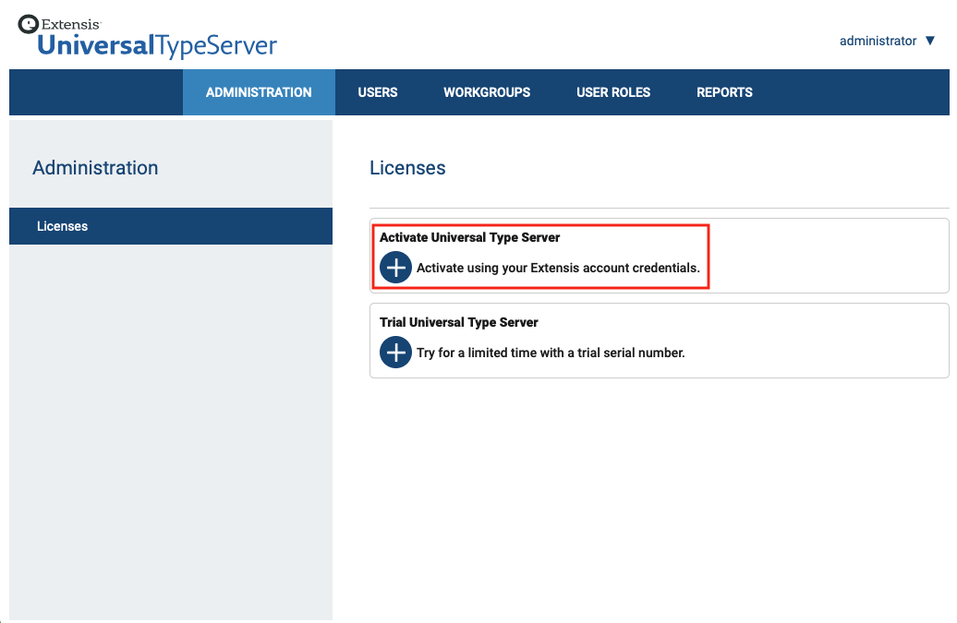Click the plus icon for Activate Universal Type Server
957x623 pixels.
tap(395, 267)
